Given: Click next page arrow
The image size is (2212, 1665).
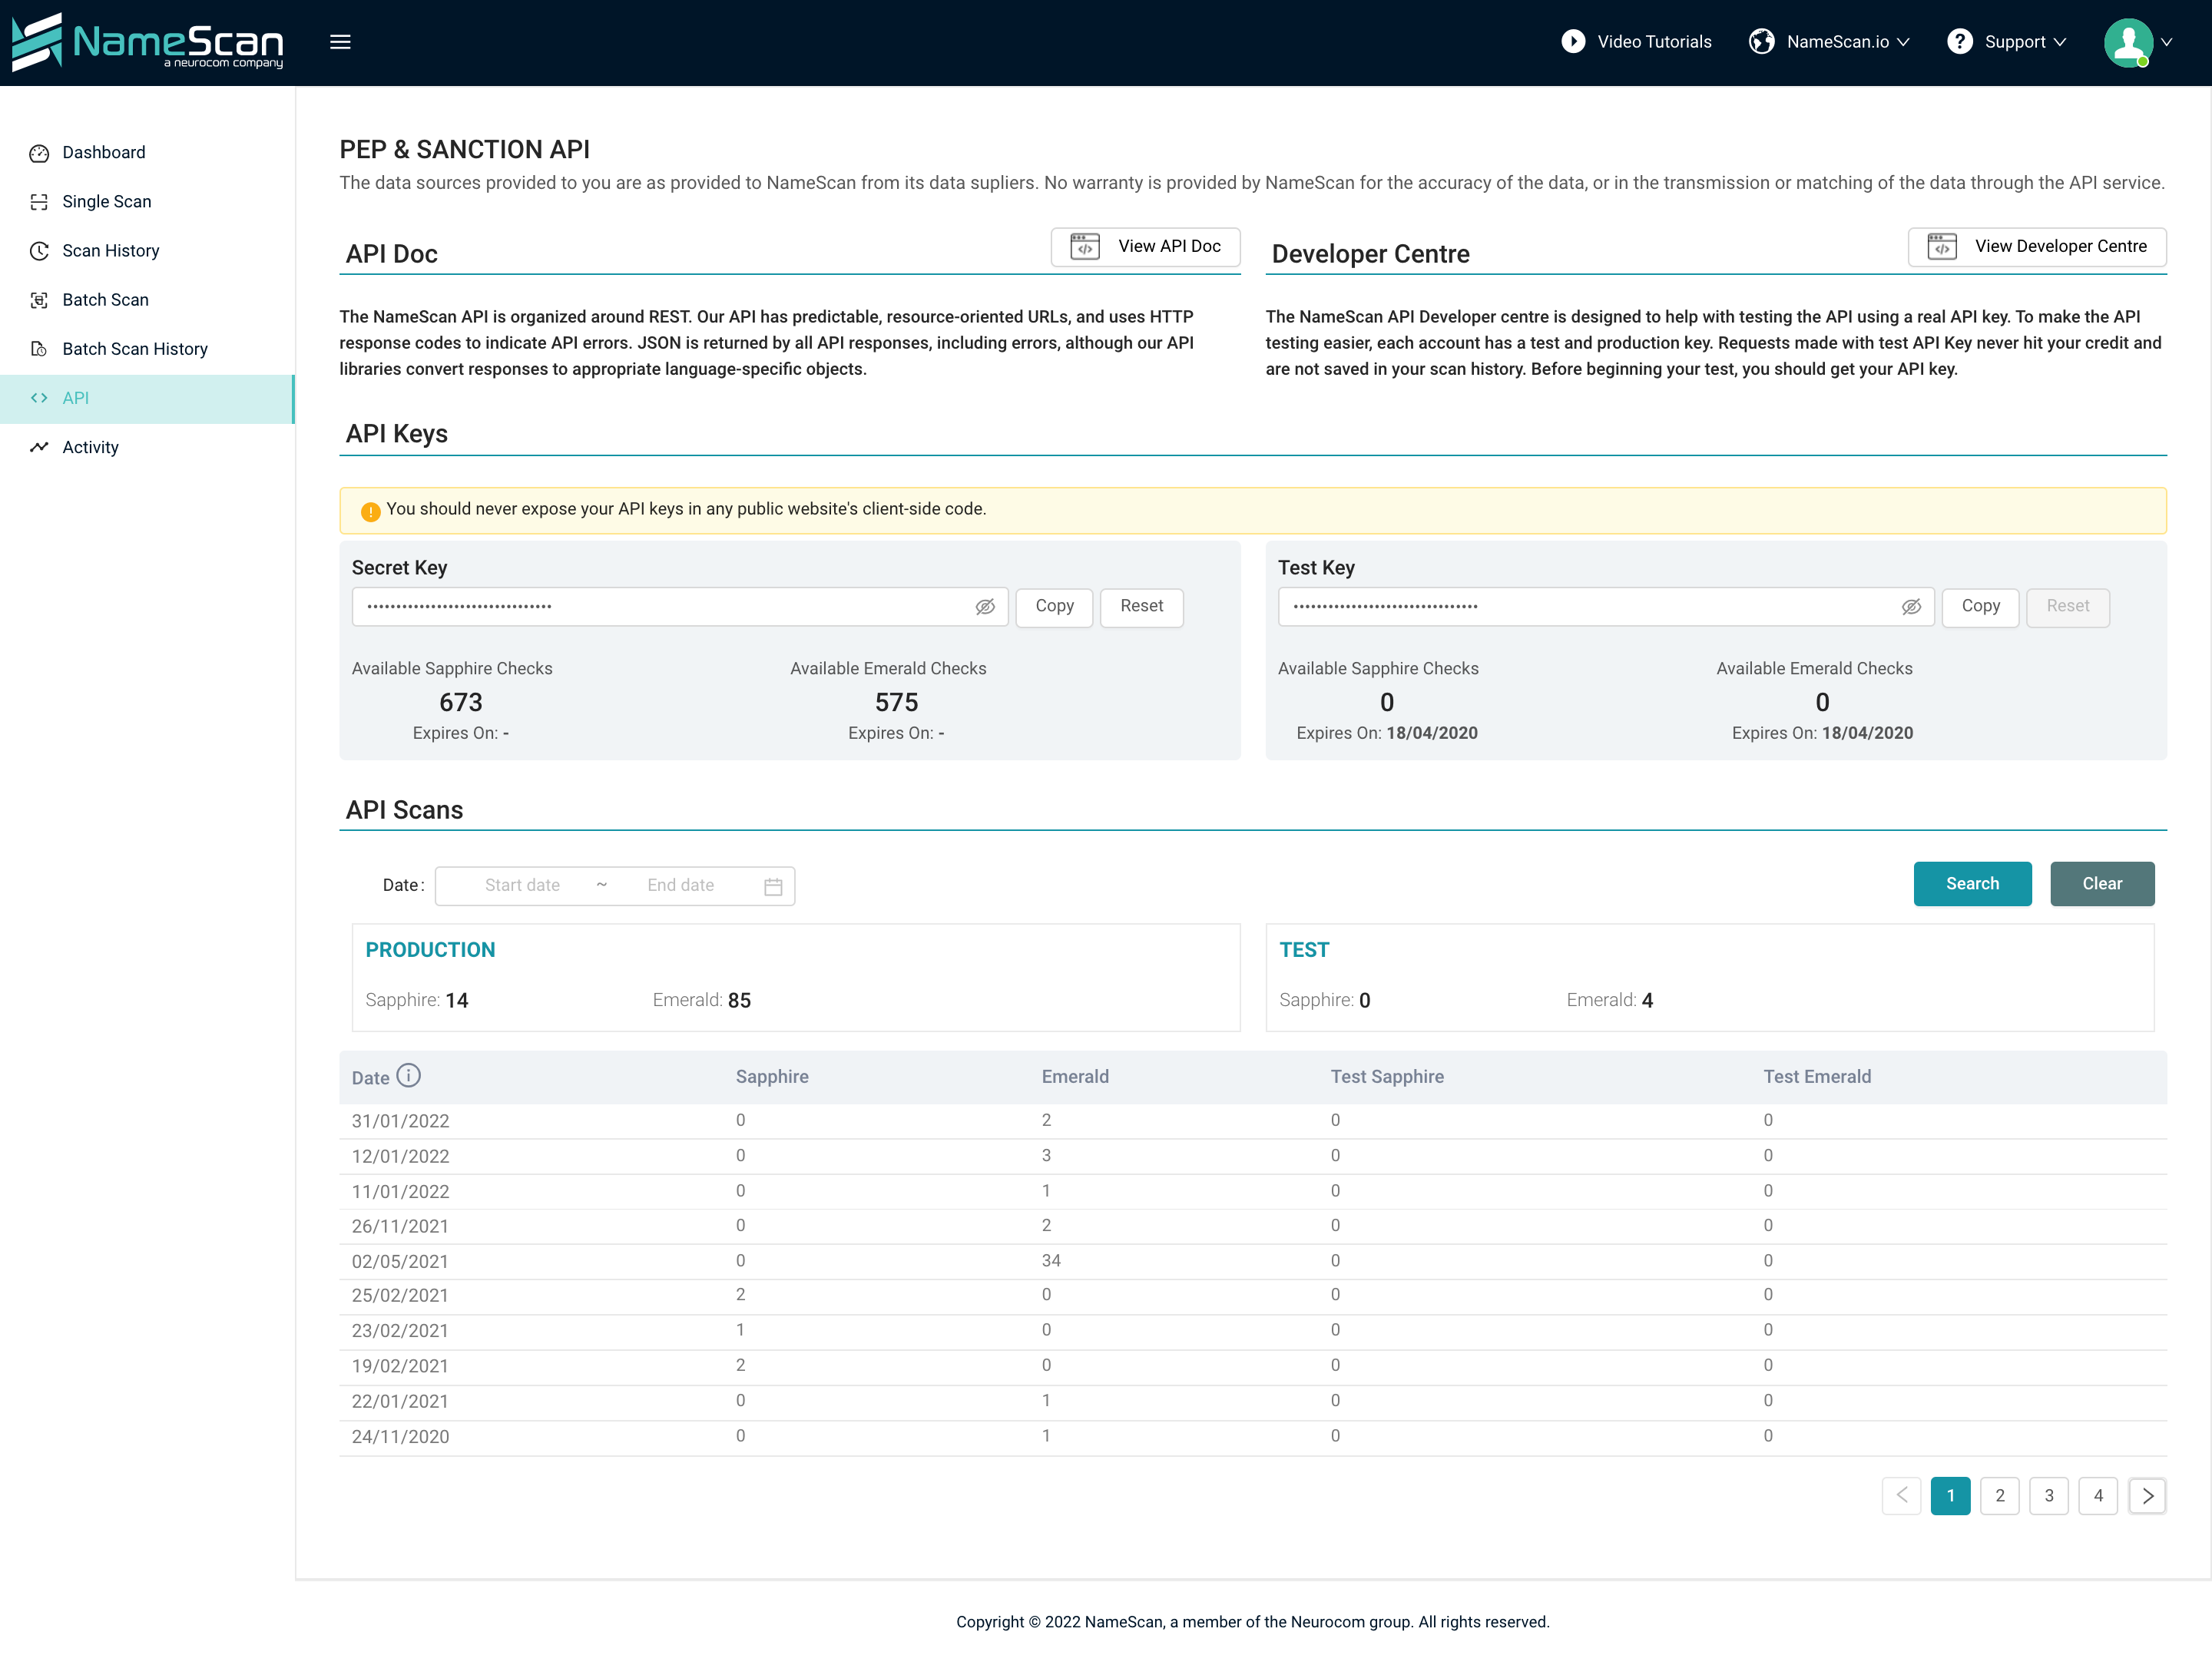Looking at the screenshot, I should [2147, 1496].
